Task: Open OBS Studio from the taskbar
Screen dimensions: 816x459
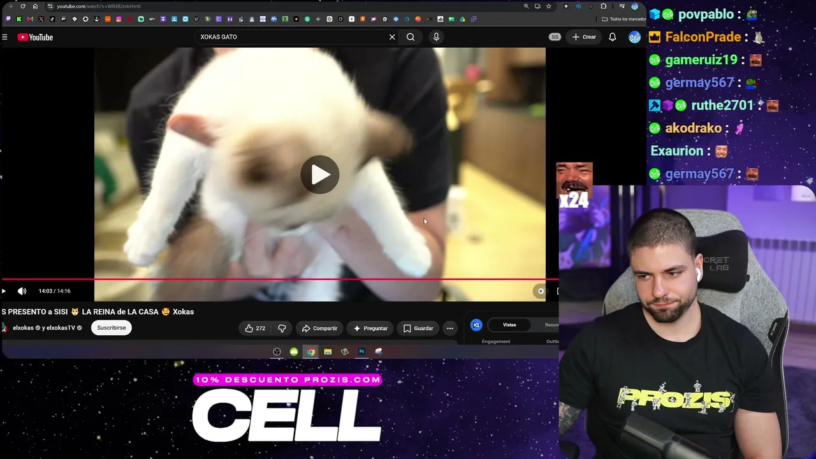Action: [277, 352]
